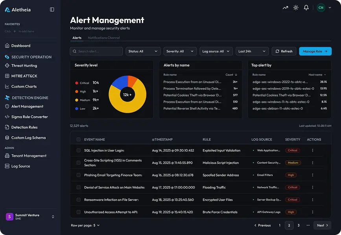Expand the Summit Venture tenant switcher
Image resolution: width=341 pixels, height=235 pixels.
53,217
